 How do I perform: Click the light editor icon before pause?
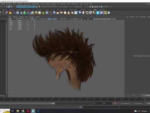[104, 7]
